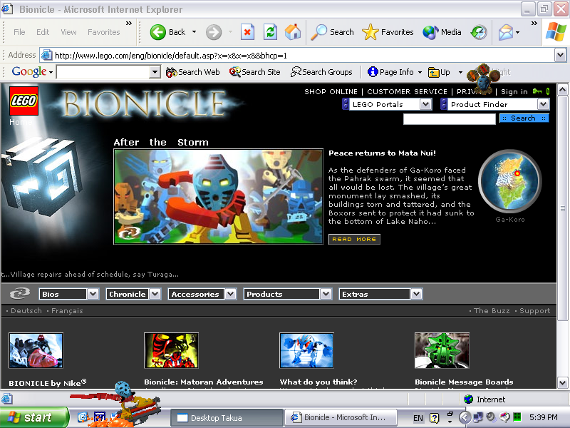This screenshot has width=570, height=428.
Task: Click Search Groups on the Google toolbar
Action: 321,72
